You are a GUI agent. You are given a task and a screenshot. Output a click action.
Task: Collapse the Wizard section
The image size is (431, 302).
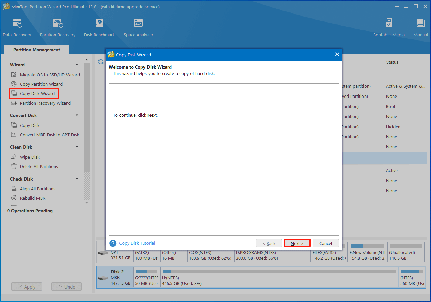point(77,65)
